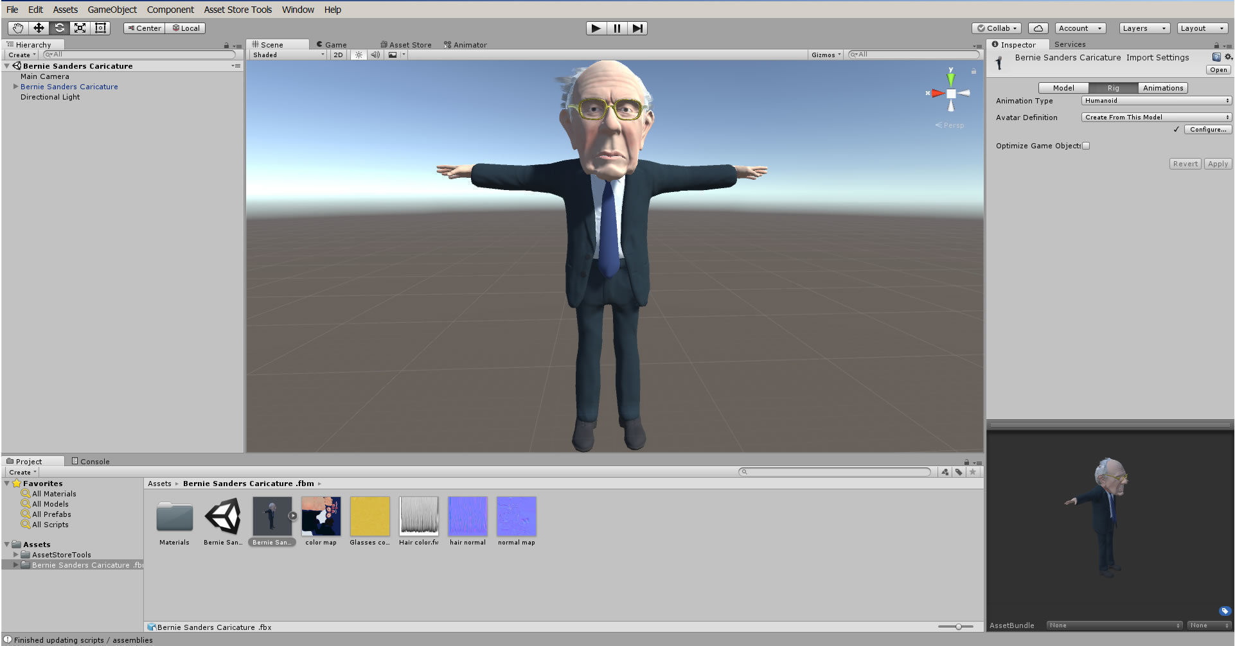
Task: Click the AssetBundle tag icon in preview
Action: tap(1225, 611)
